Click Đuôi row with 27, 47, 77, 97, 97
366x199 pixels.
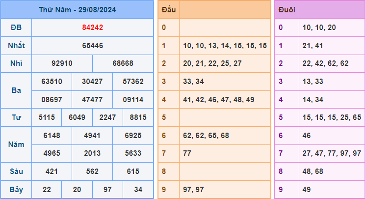[x=332, y=153]
